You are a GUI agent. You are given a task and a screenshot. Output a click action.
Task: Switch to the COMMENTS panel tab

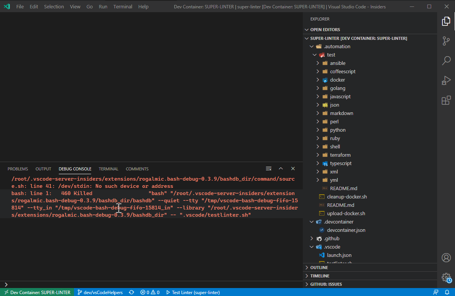pos(137,169)
